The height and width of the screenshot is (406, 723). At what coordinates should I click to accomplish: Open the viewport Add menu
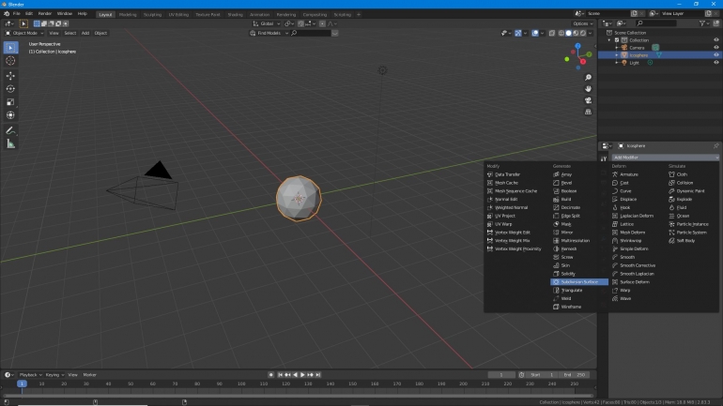85,33
